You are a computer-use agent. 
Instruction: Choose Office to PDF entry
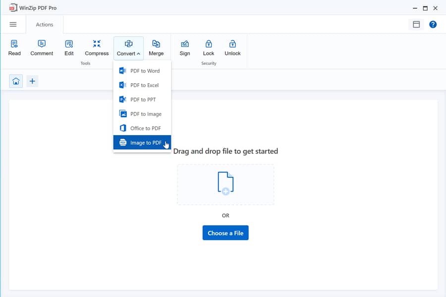tap(142, 128)
